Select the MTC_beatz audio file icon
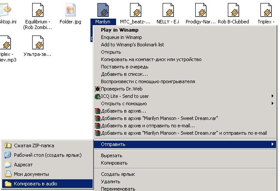The image size is (280, 191). click(x=136, y=10)
